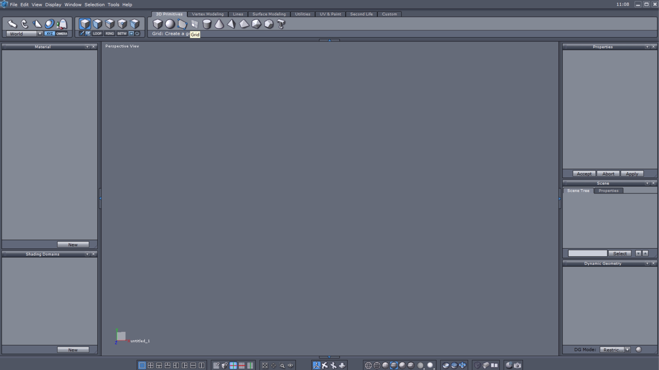The height and width of the screenshot is (370, 659).
Task: Add a 3D text primitive
Action: 281,24
